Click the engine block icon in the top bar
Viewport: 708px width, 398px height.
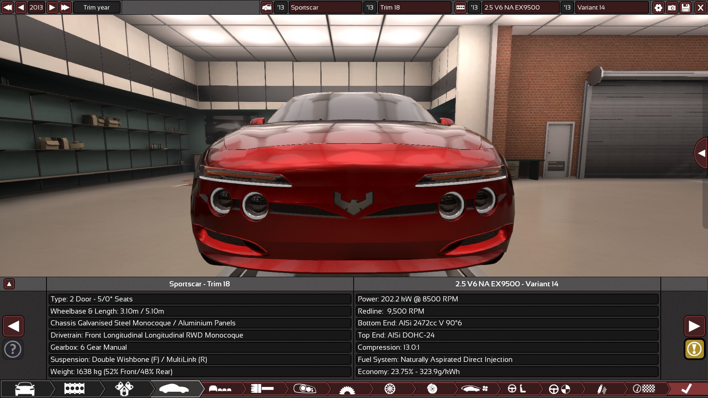click(460, 7)
